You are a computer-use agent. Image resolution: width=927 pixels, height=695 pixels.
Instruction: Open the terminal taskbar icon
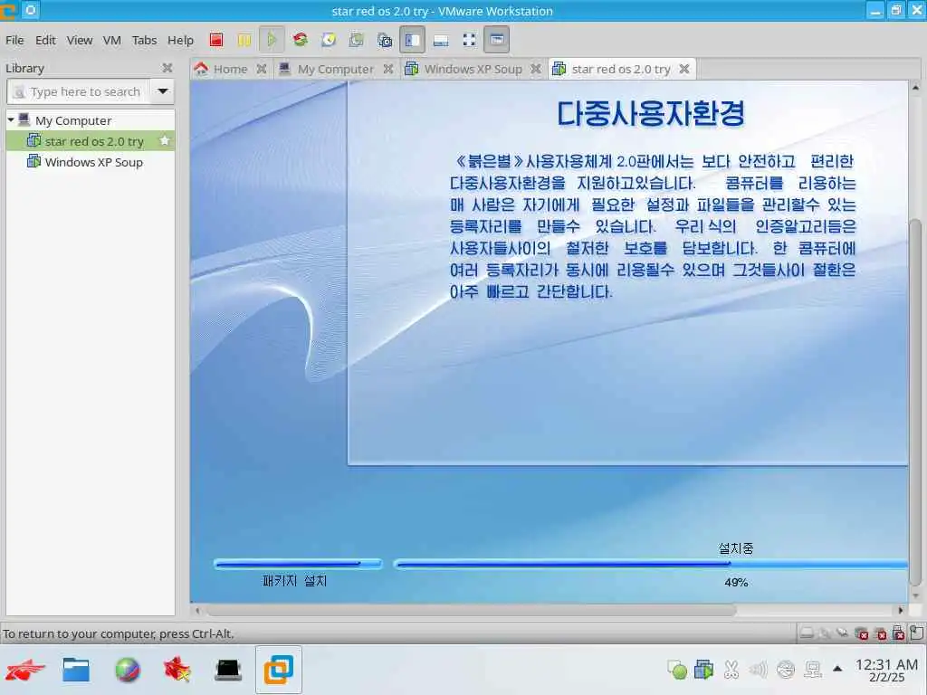[227, 671]
